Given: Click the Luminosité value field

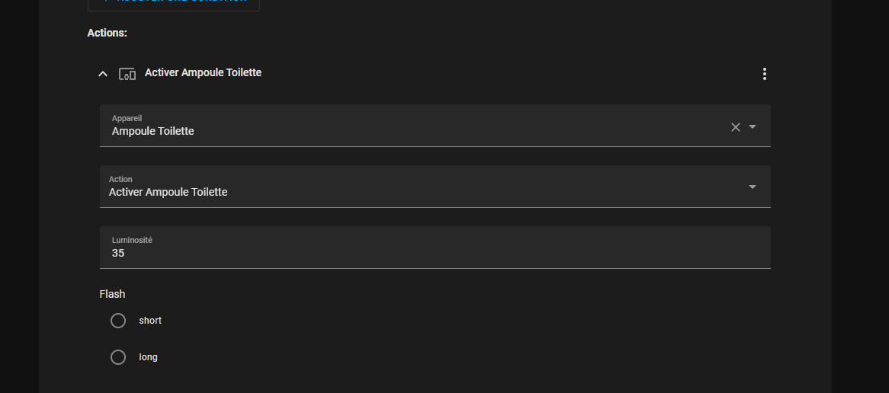Looking at the screenshot, I should pyautogui.click(x=435, y=253).
